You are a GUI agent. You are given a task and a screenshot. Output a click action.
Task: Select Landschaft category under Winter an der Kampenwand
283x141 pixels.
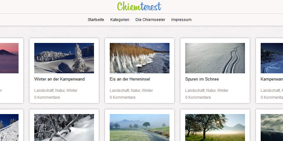point(44,91)
